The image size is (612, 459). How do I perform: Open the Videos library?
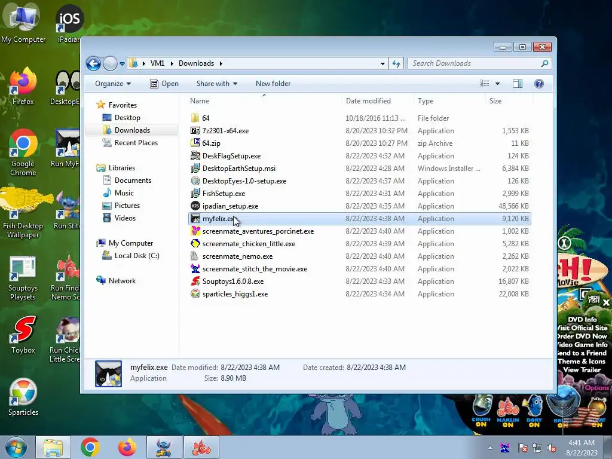coord(125,218)
